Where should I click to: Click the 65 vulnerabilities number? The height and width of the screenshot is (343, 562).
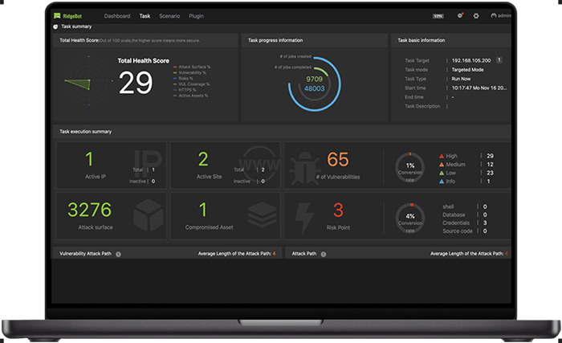click(338, 159)
